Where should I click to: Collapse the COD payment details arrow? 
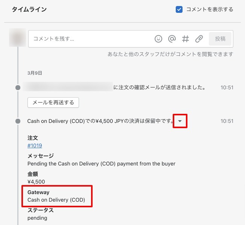coord(180,121)
